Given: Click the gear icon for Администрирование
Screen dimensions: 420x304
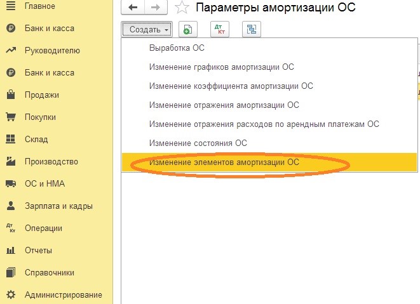Looking at the screenshot, I should [x=11, y=294].
